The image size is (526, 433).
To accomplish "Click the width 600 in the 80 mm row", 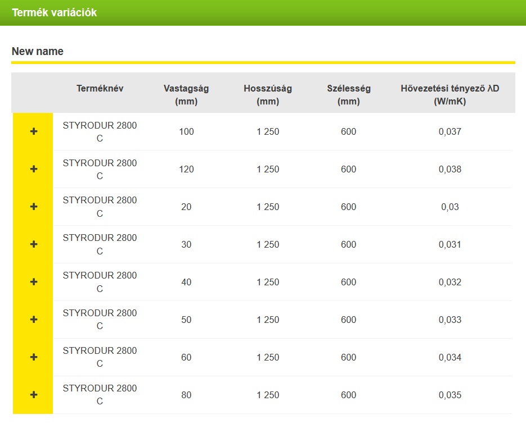I will point(349,395).
